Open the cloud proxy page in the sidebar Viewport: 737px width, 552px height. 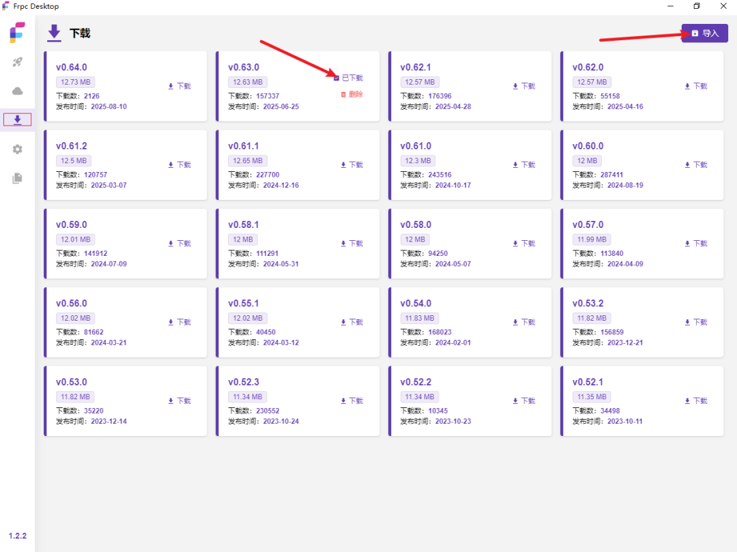pos(17,91)
